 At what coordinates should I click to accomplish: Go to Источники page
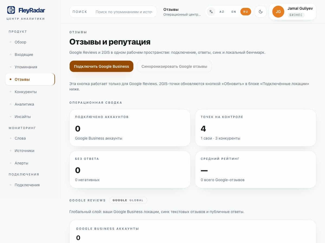tap(30, 151)
